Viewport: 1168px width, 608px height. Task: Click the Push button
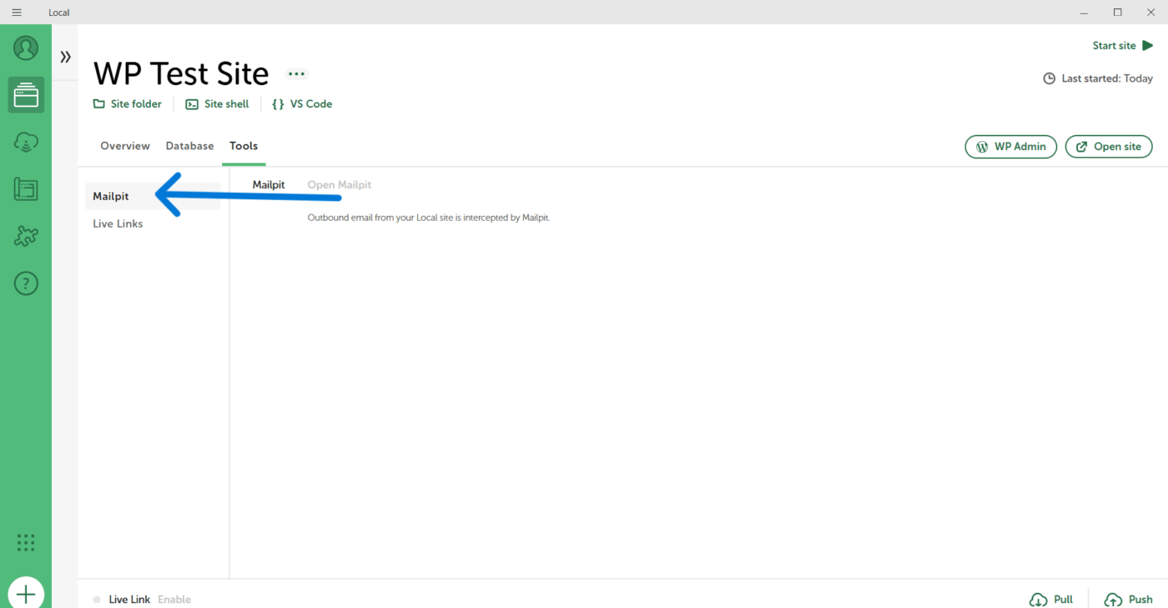(x=1128, y=600)
